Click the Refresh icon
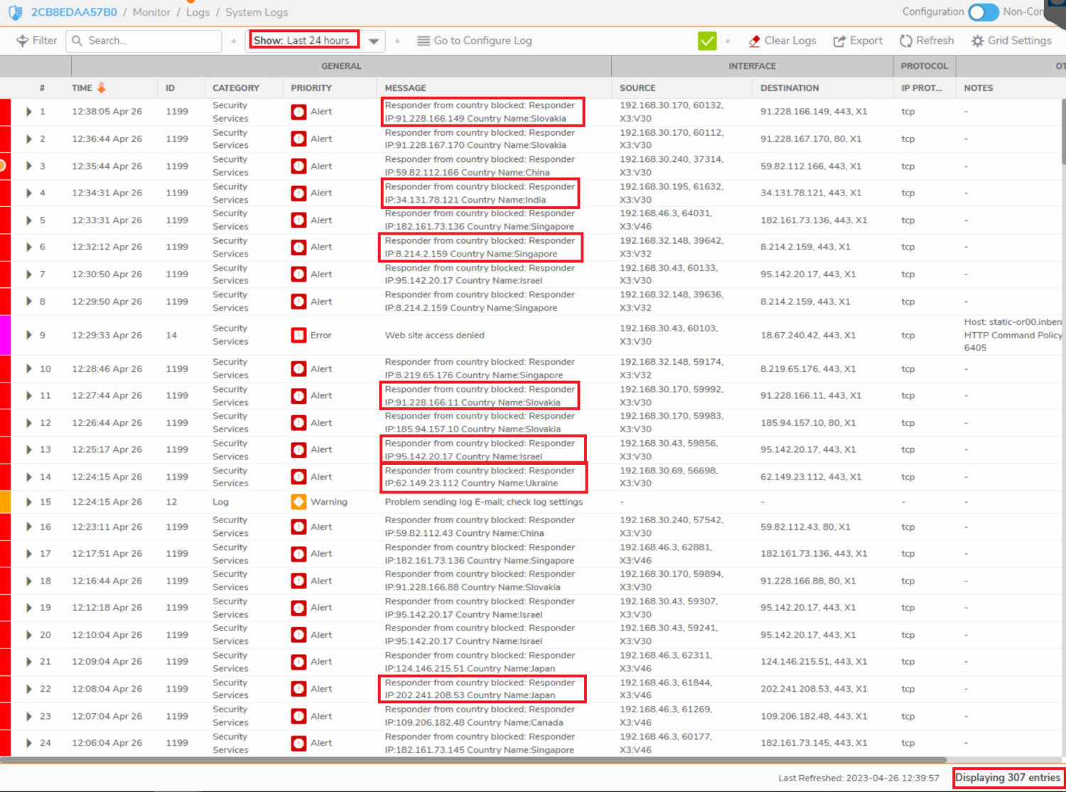Screen dimensions: 1066x792 click(905, 41)
